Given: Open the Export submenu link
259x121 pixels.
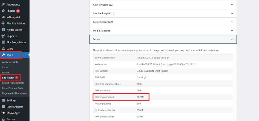Looking at the screenshot, I should pos(6,73).
